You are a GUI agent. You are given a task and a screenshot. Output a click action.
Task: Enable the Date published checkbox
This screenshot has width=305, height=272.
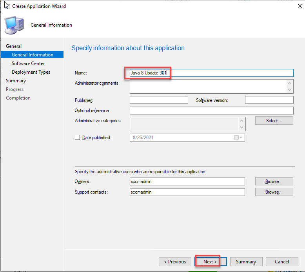coord(77,138)
